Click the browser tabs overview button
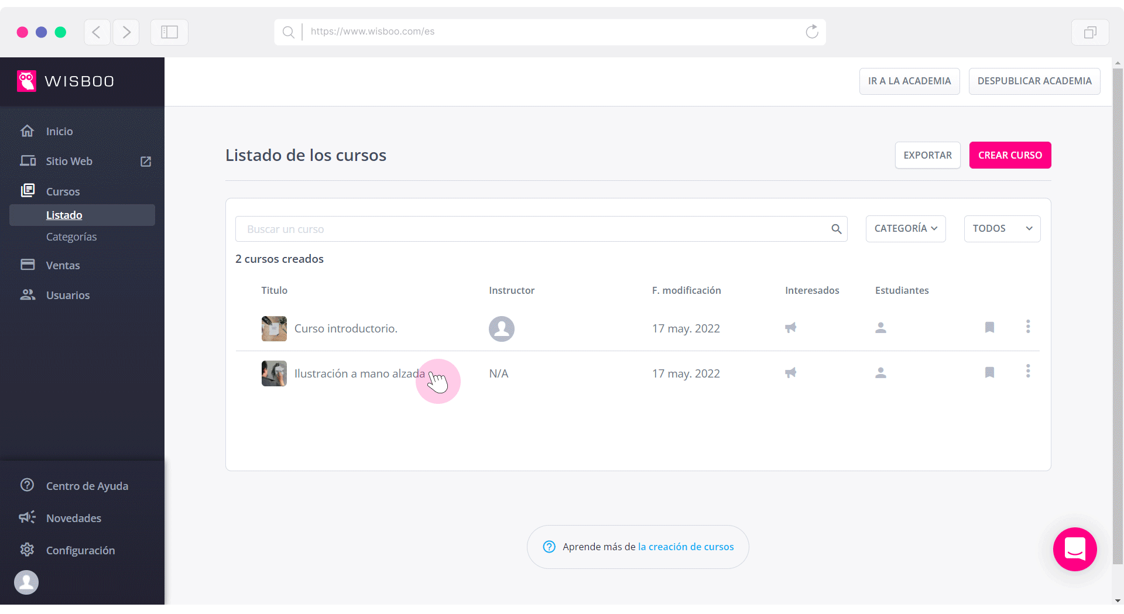1124x614 pixels. pos(1090,32)
